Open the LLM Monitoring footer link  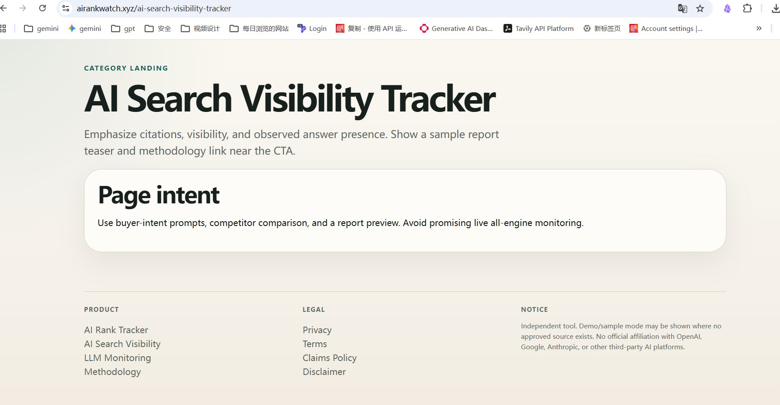pos(118,358)
